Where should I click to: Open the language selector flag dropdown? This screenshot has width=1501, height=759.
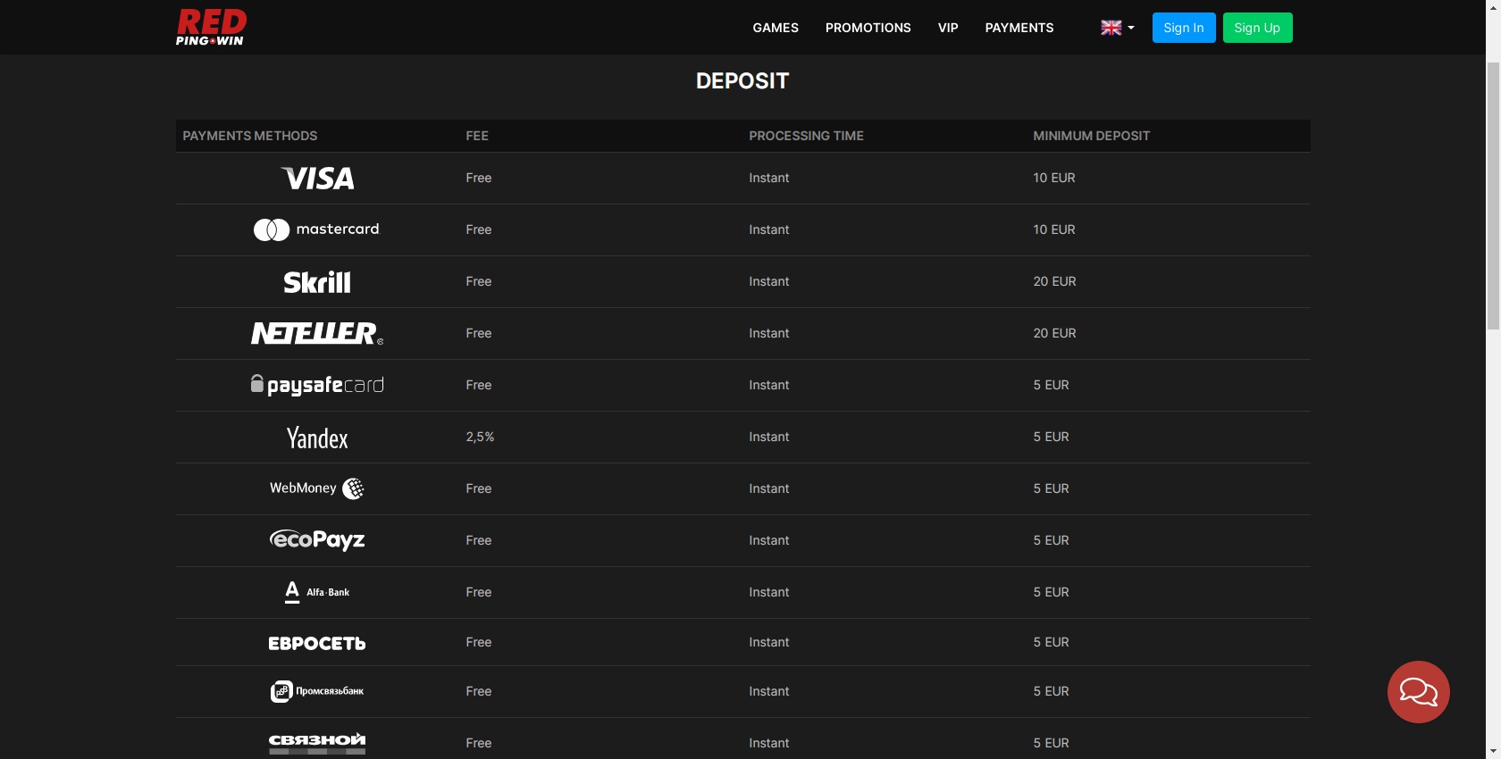click(x=1118, y=28)
